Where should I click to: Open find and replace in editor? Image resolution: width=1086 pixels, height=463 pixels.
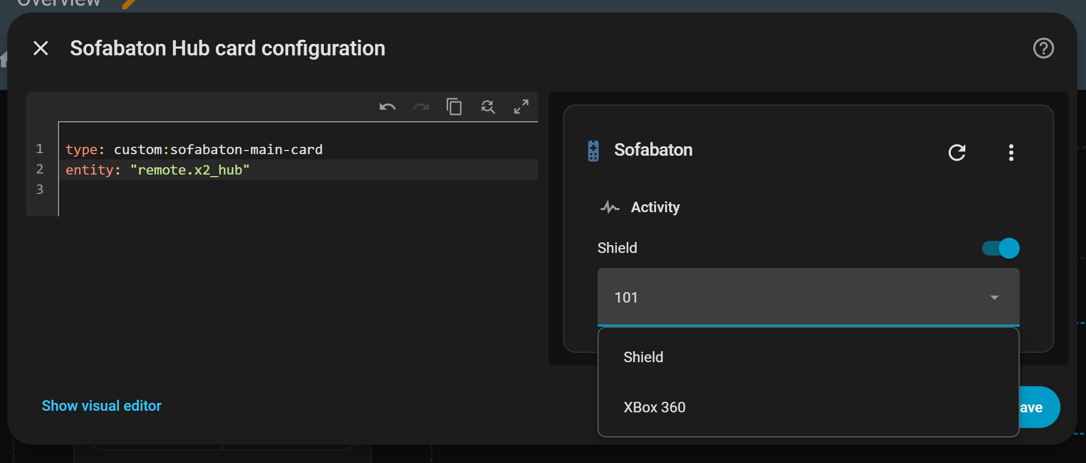click(488, 107)
